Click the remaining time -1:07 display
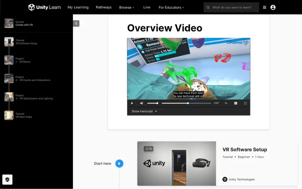Image resolution: width=302 pixels, height=189 pixels. [x=216, y=103]
